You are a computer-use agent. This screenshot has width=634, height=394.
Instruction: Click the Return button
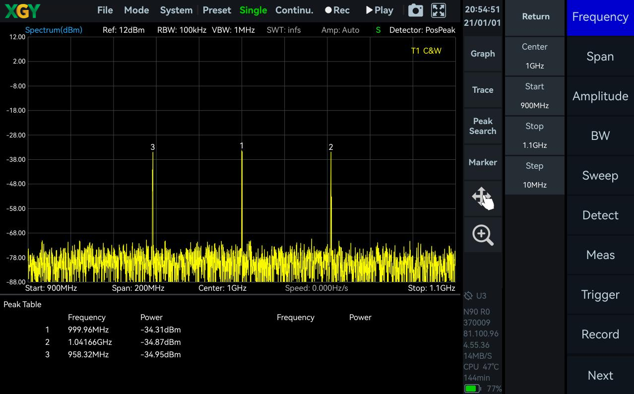click(535, 17)
